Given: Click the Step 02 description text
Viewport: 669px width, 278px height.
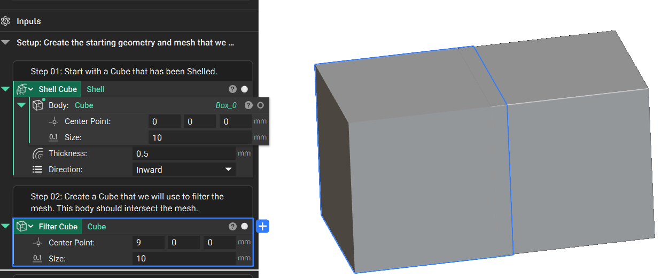Looking at the screenshot, I should coord(127,202).
